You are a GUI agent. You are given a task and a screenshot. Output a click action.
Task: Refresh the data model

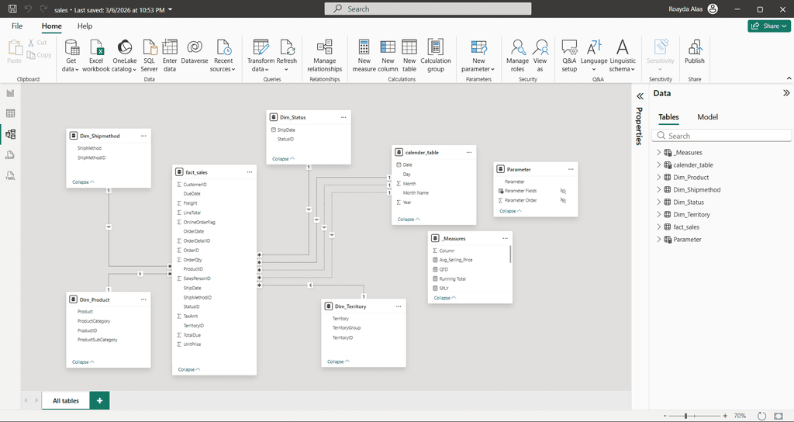pyautogui.click(x=287, y=56)
